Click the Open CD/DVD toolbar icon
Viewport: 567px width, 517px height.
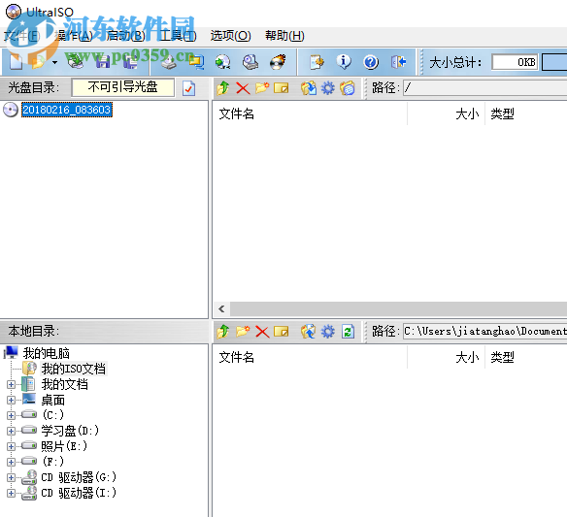76,62
